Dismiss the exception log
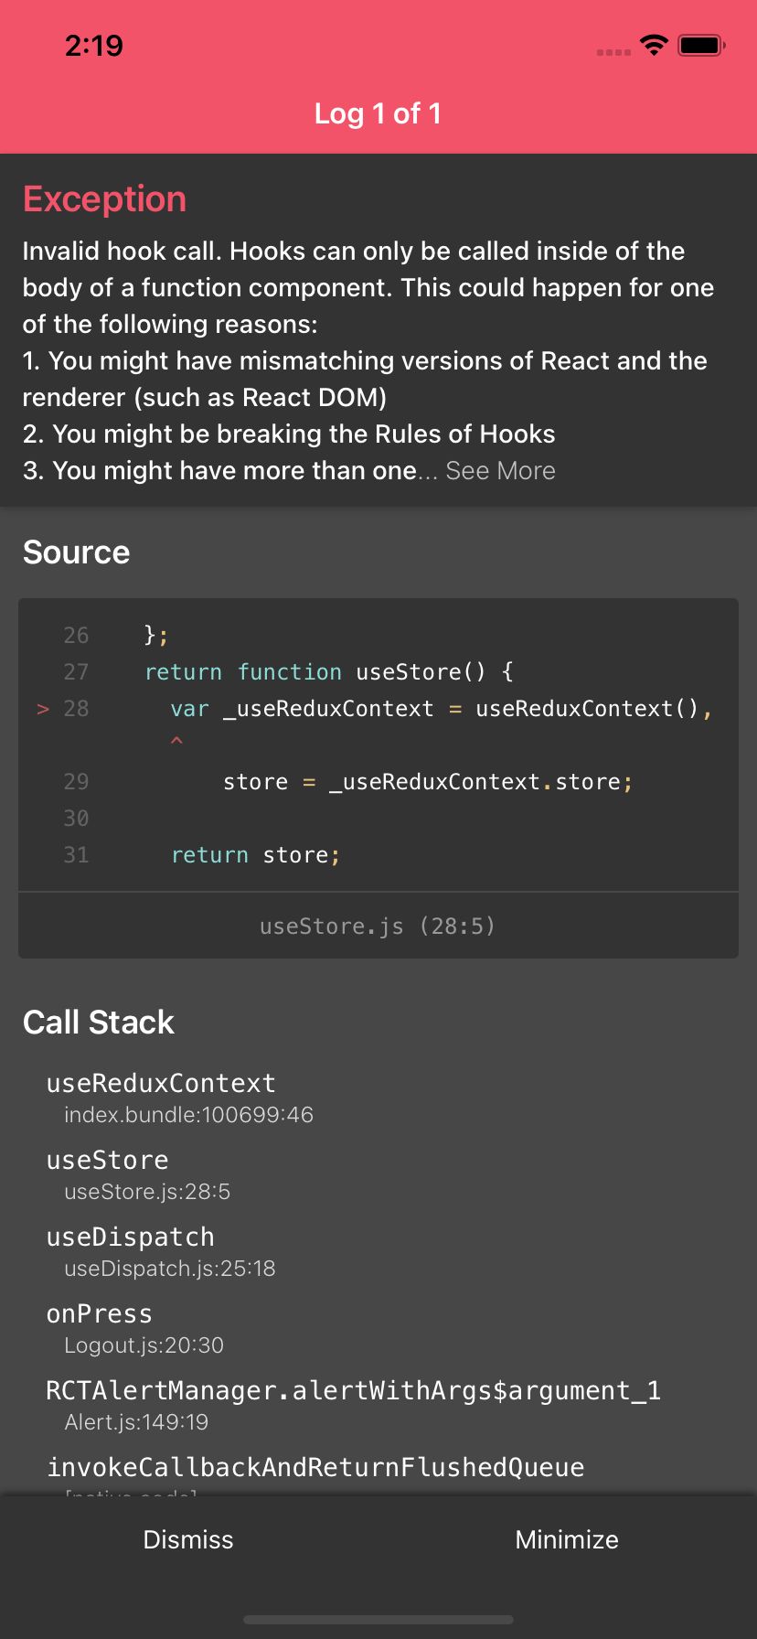Image resolution: width=757 pixels, height=1639 pixels. (188, 1539)
